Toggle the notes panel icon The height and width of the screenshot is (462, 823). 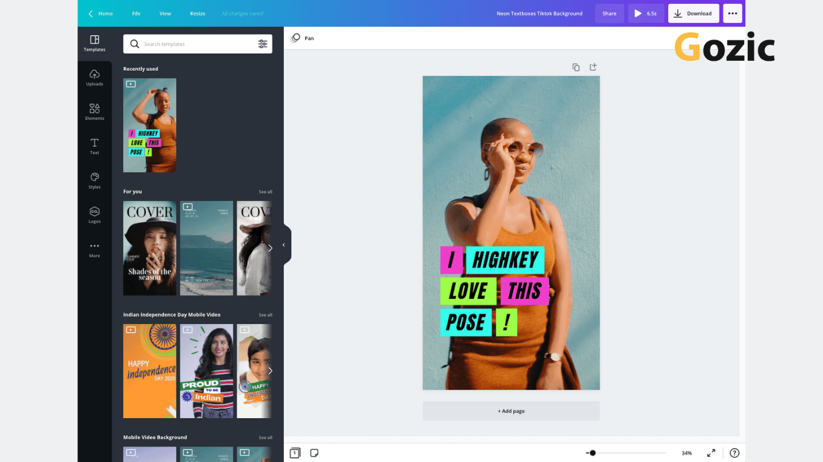[x=314, y=453]
